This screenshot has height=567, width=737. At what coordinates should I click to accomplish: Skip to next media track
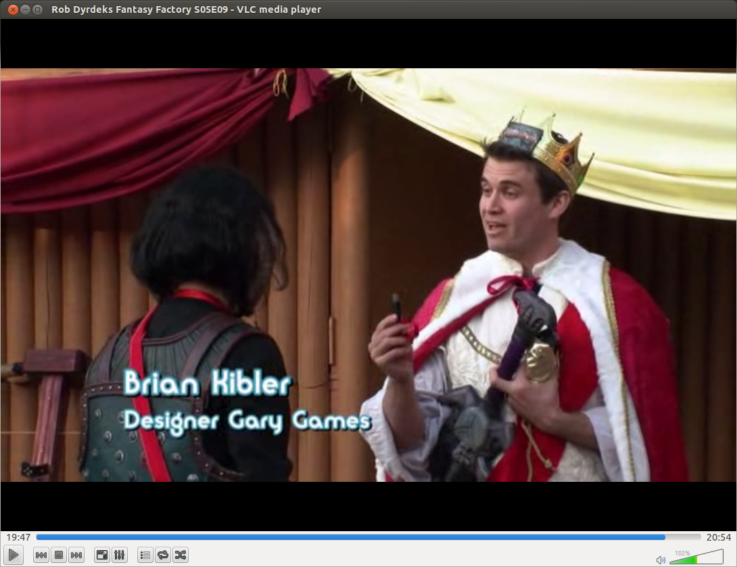(76, 556)
